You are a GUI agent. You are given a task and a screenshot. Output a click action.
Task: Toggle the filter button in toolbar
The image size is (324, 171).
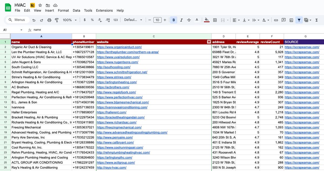299,20
